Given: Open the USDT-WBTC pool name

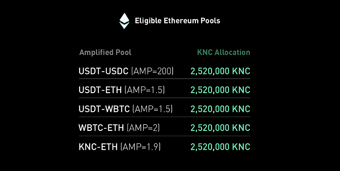Looking at the screenshot, I should pyautogui.click(x=104, y=109).
